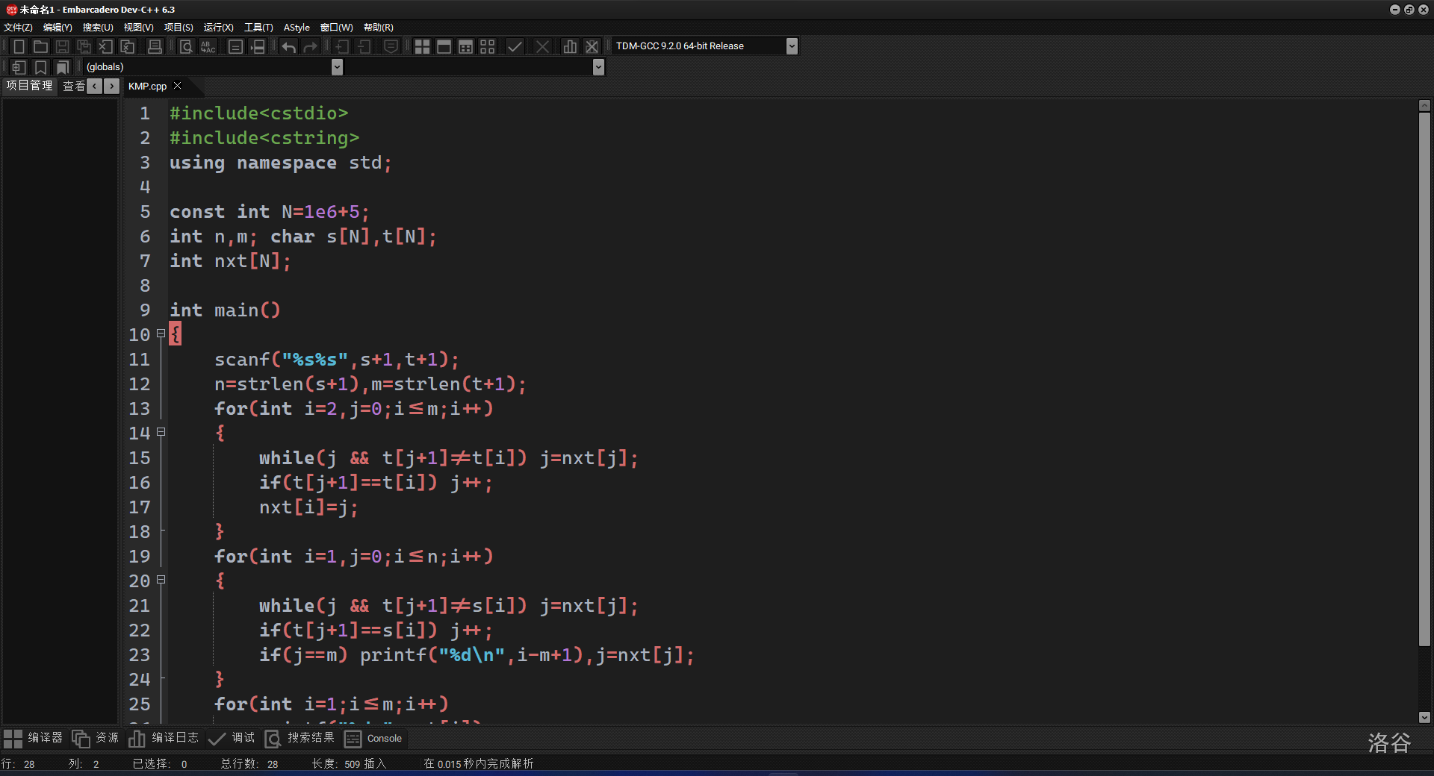Undo the last edit with the toolbar arrow

pyautogui.click(x=289, y=46)
